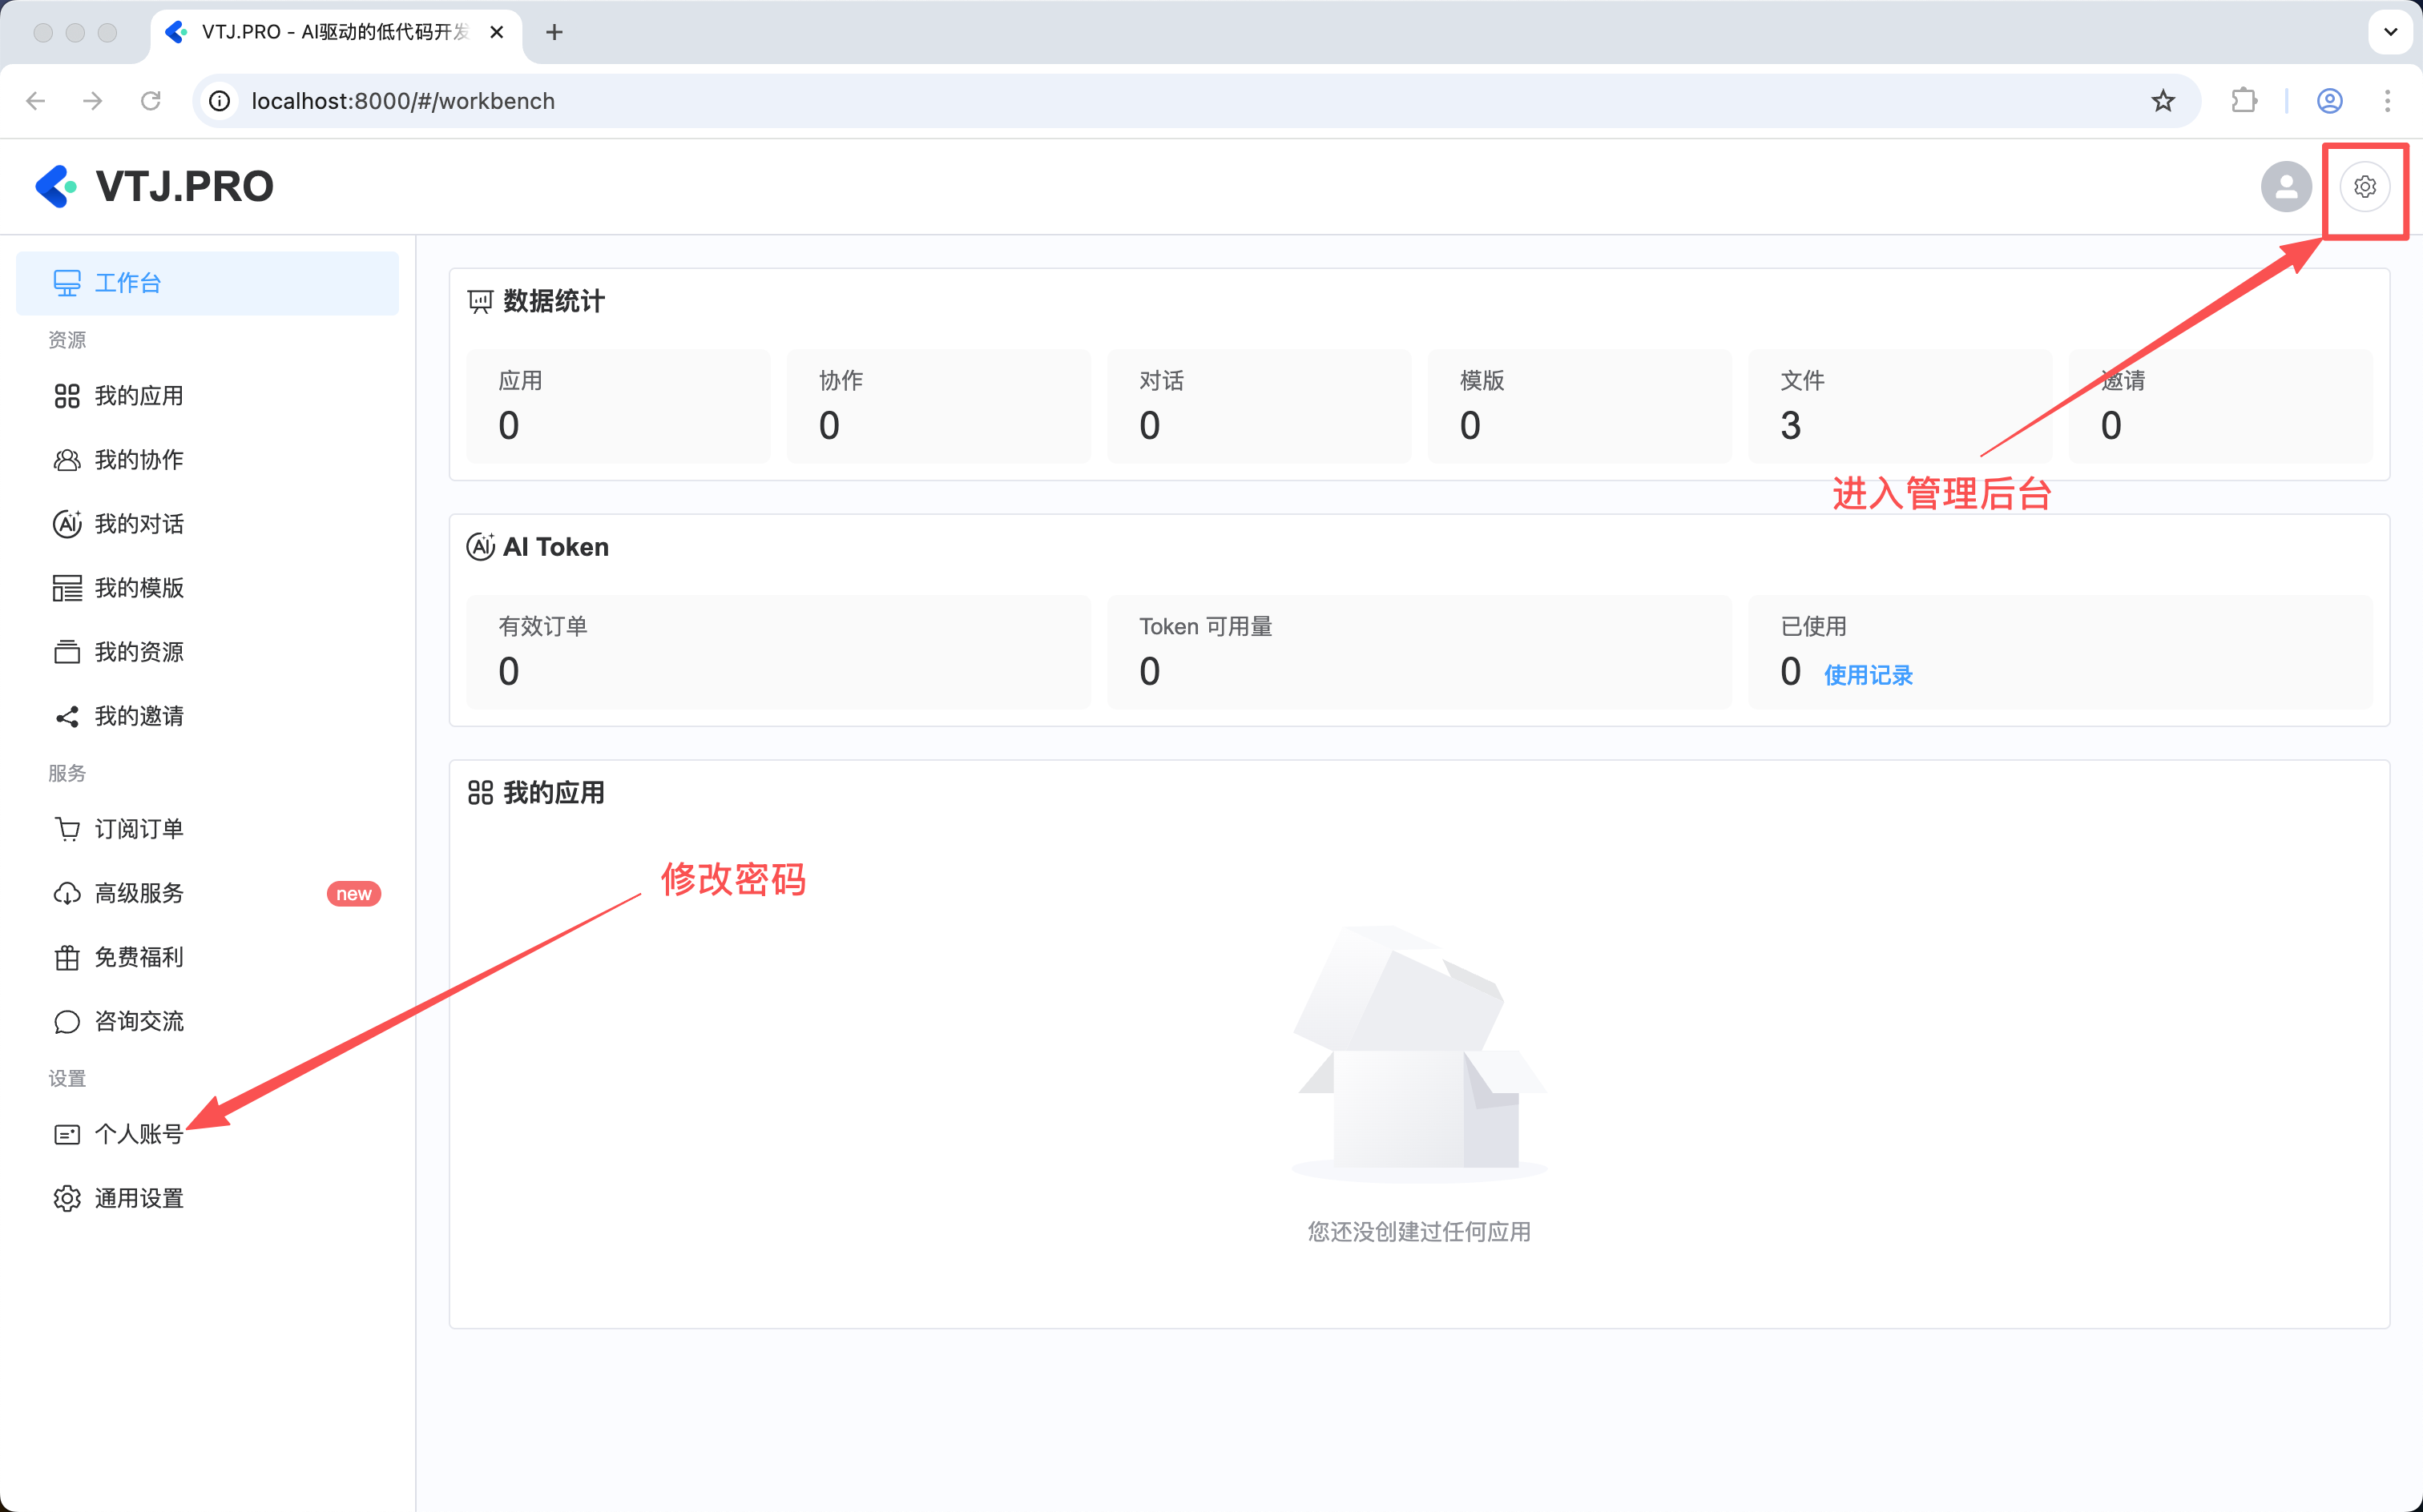Click the user avatar icon

click(2286, 187)
